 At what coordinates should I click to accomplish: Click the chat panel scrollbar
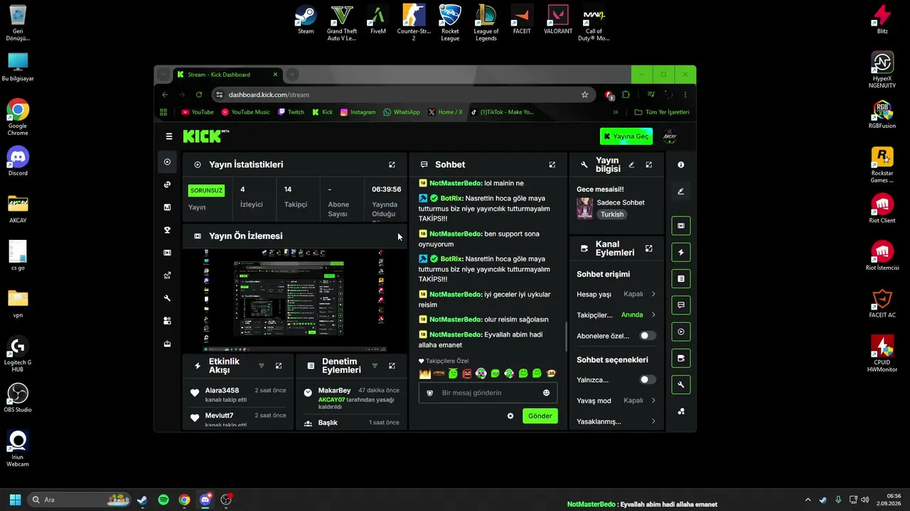click(x=566, y=336)
